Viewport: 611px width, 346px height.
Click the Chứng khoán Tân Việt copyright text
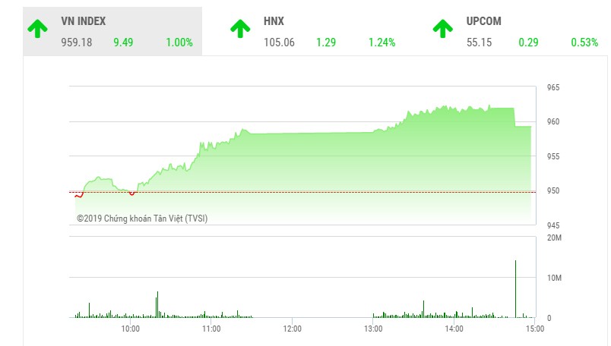pyautogui.click(x=142, y=219)
